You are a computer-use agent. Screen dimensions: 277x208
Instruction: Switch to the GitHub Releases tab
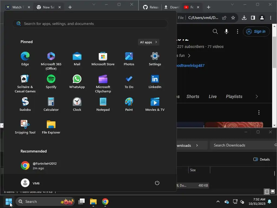(x=151, y=7)
